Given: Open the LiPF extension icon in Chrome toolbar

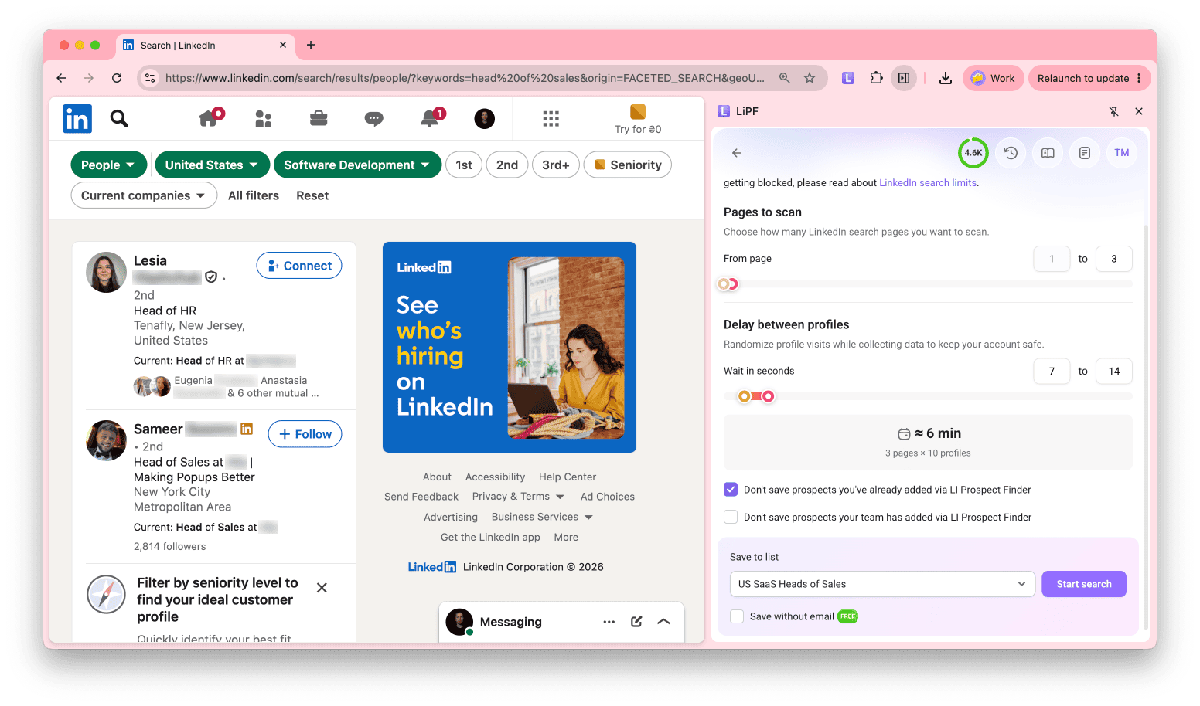Looking at the screenshot, I should click(848, 78).
